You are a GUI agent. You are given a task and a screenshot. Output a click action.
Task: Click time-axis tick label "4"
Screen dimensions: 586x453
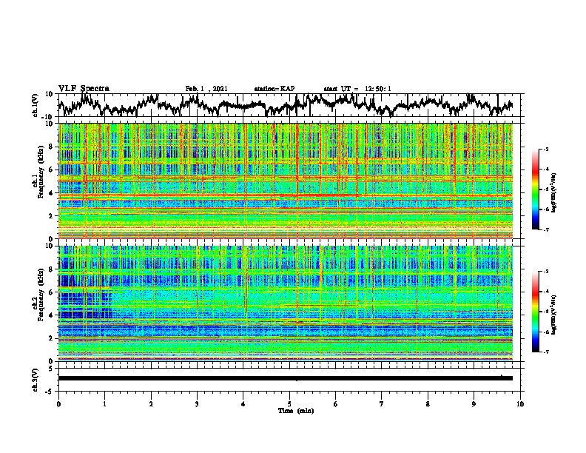[243, 404]
